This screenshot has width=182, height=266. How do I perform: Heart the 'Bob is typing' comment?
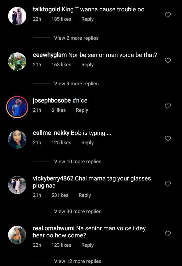pyautogui.click(x=168, y=139)
